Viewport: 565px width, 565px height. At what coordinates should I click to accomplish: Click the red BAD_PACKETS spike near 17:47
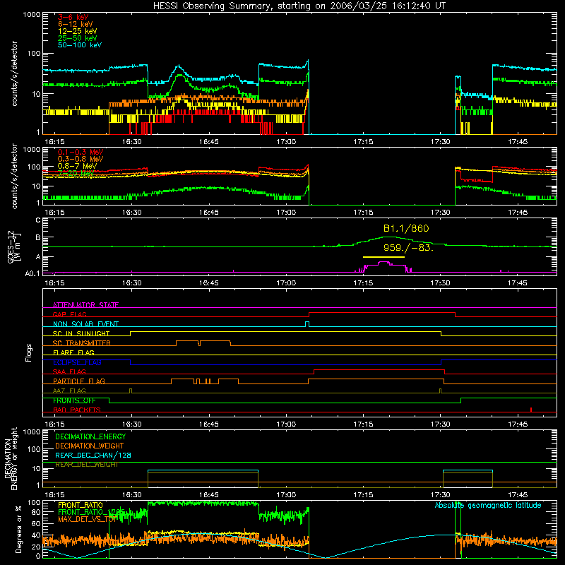pyautogui.click(x=531, y=410)
